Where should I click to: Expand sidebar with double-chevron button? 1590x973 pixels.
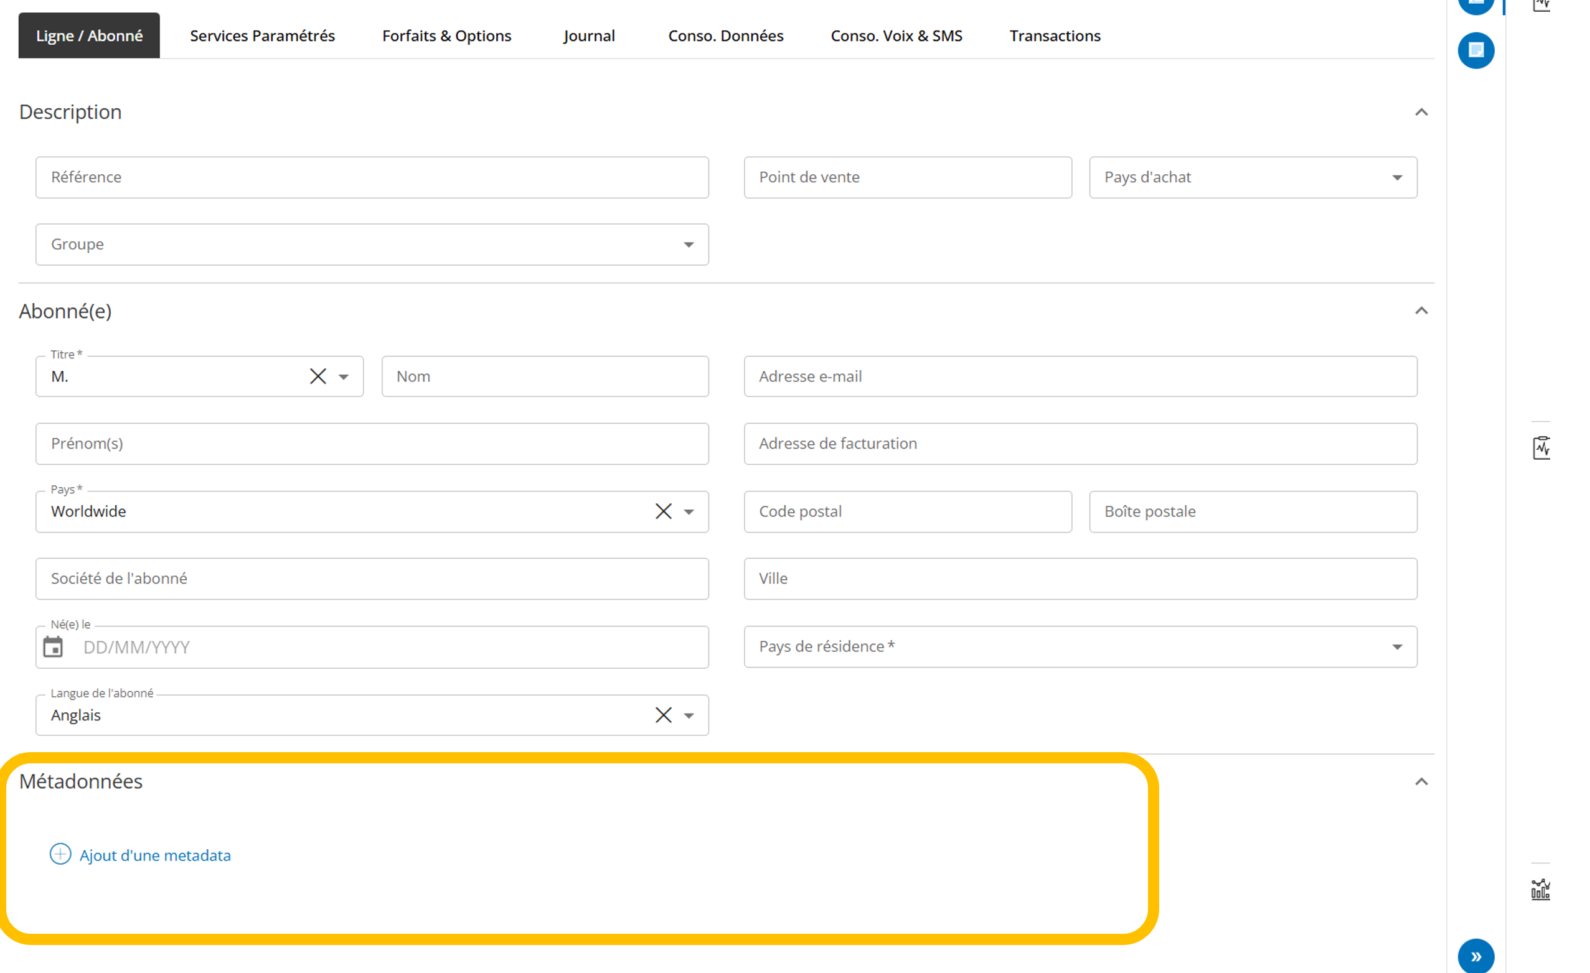[x=1476, y=956]
